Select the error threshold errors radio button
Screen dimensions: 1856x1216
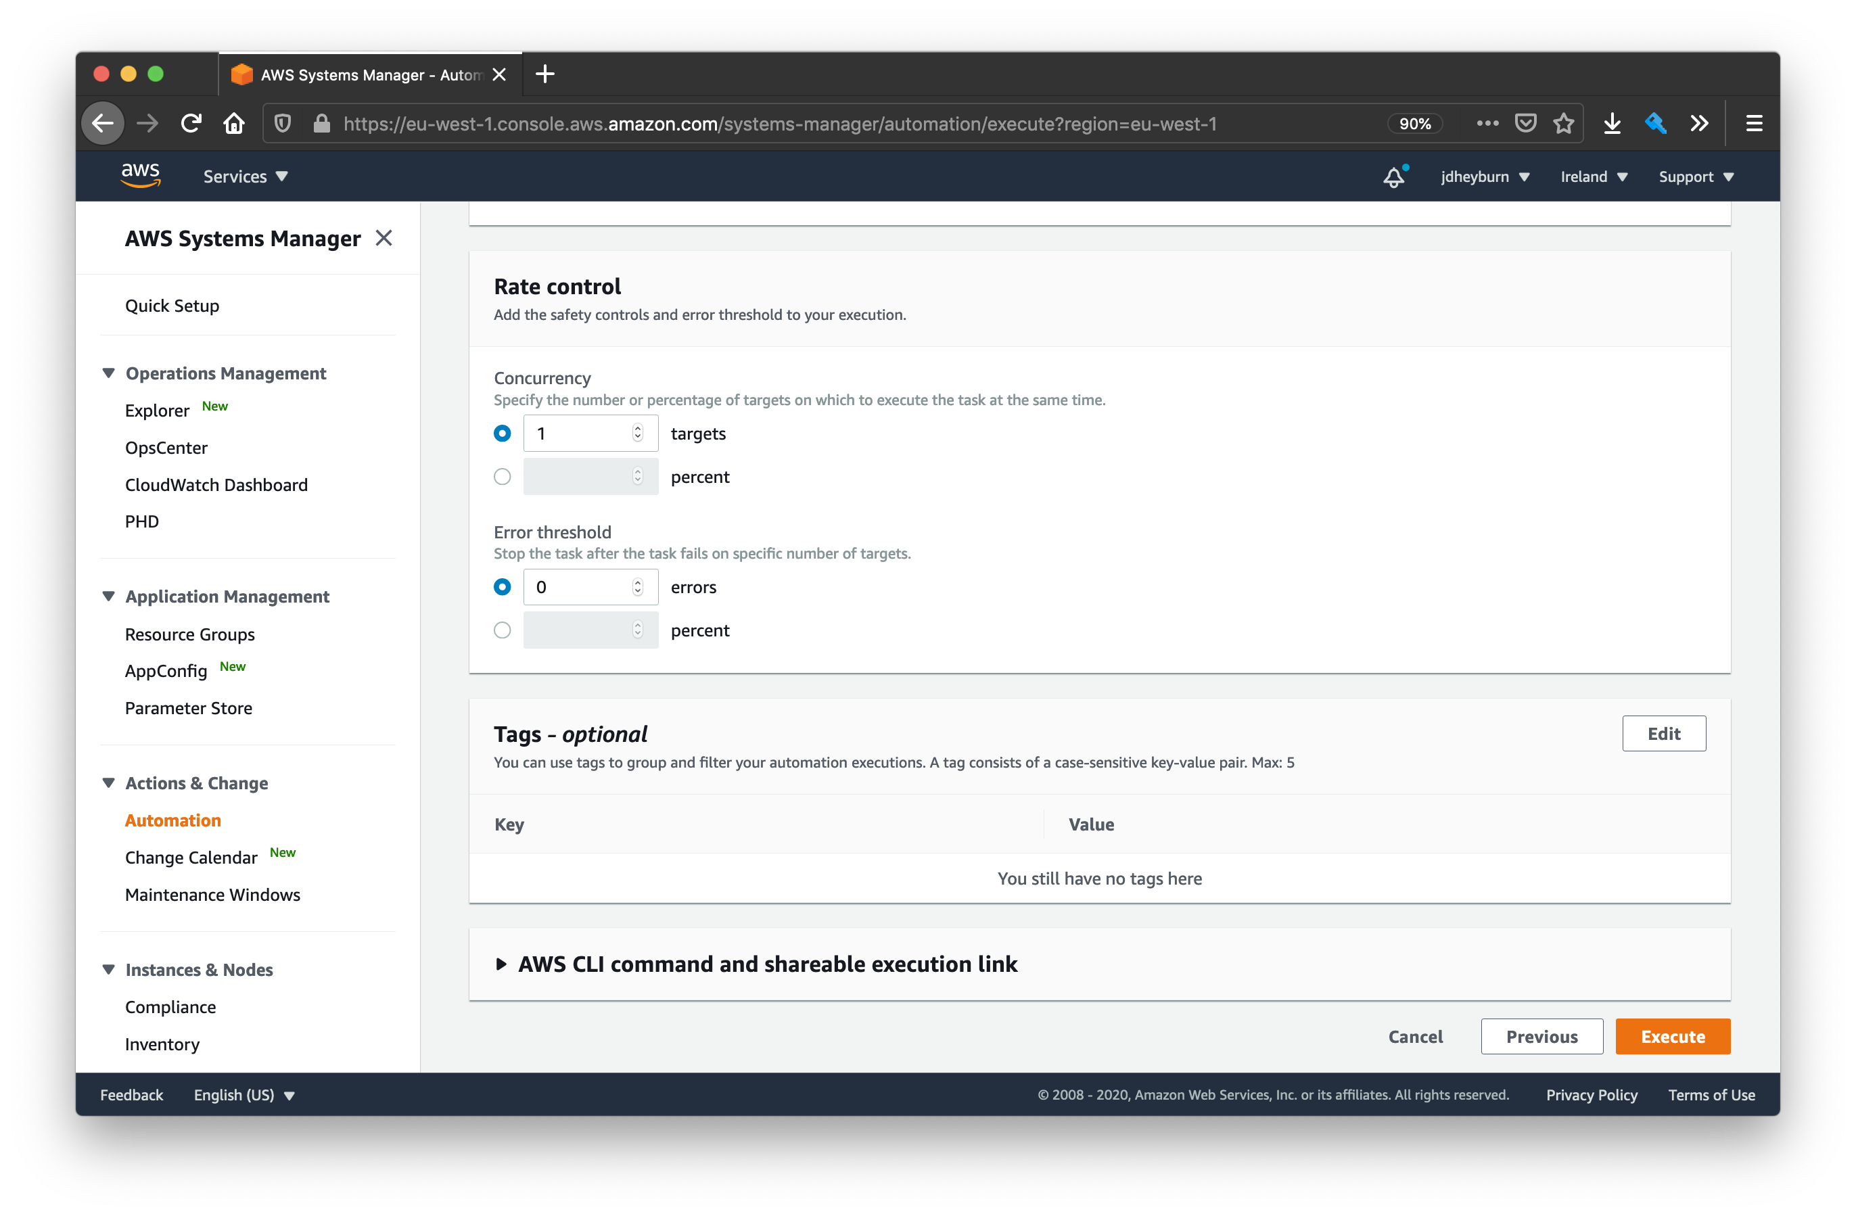tap(502, 586)
